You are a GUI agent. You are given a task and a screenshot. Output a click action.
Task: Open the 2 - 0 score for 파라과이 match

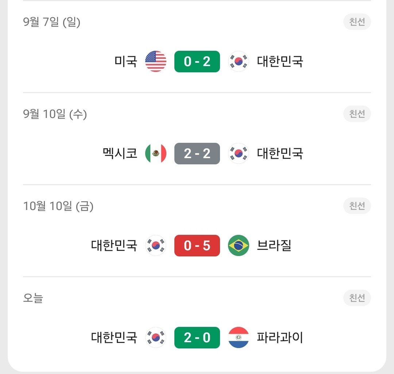(x=197, y=337)
